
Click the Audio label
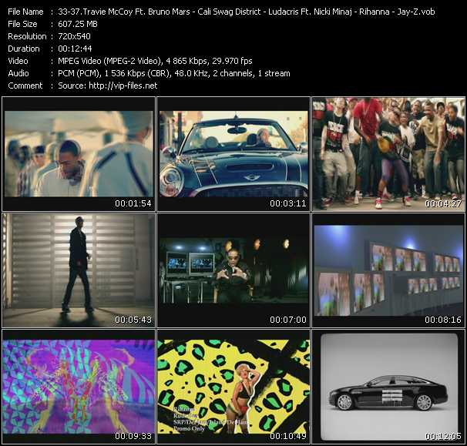click(18, 73)
